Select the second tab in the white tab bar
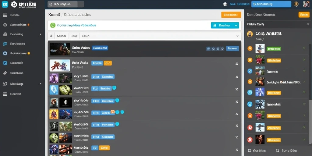 pos(74,36)
